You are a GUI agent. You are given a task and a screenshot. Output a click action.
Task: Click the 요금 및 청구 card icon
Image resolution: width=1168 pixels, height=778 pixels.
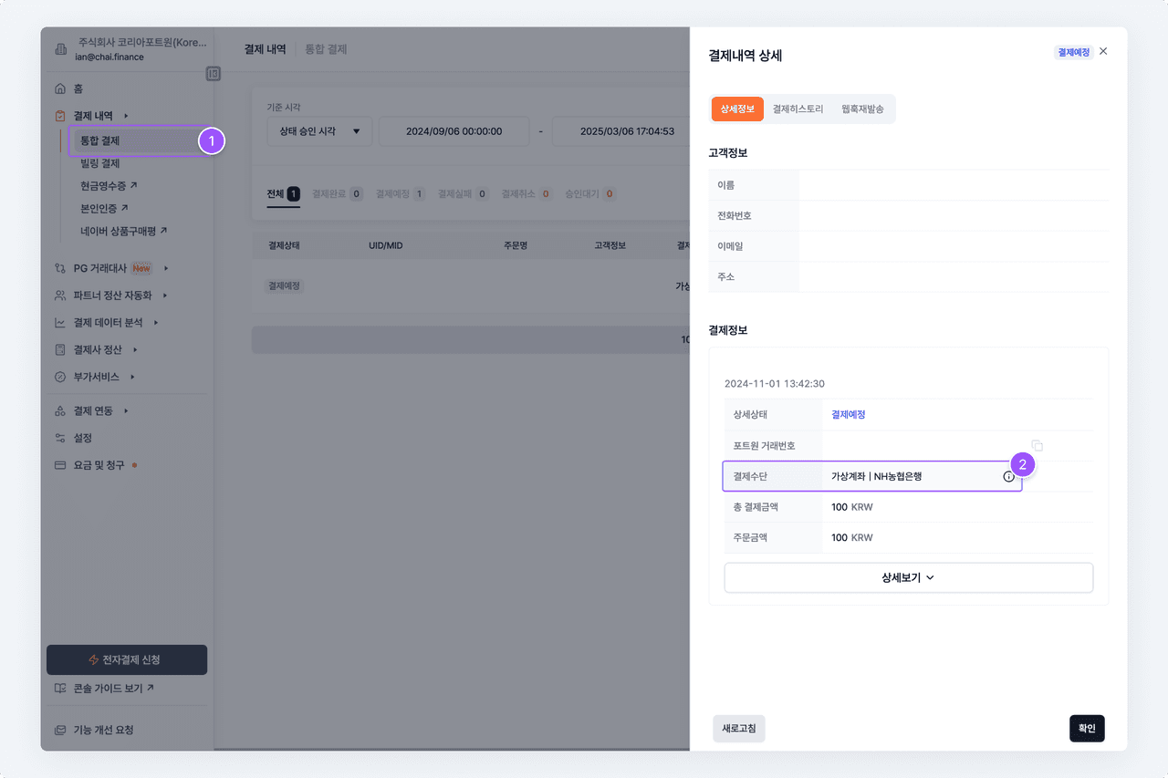point(60,465)
